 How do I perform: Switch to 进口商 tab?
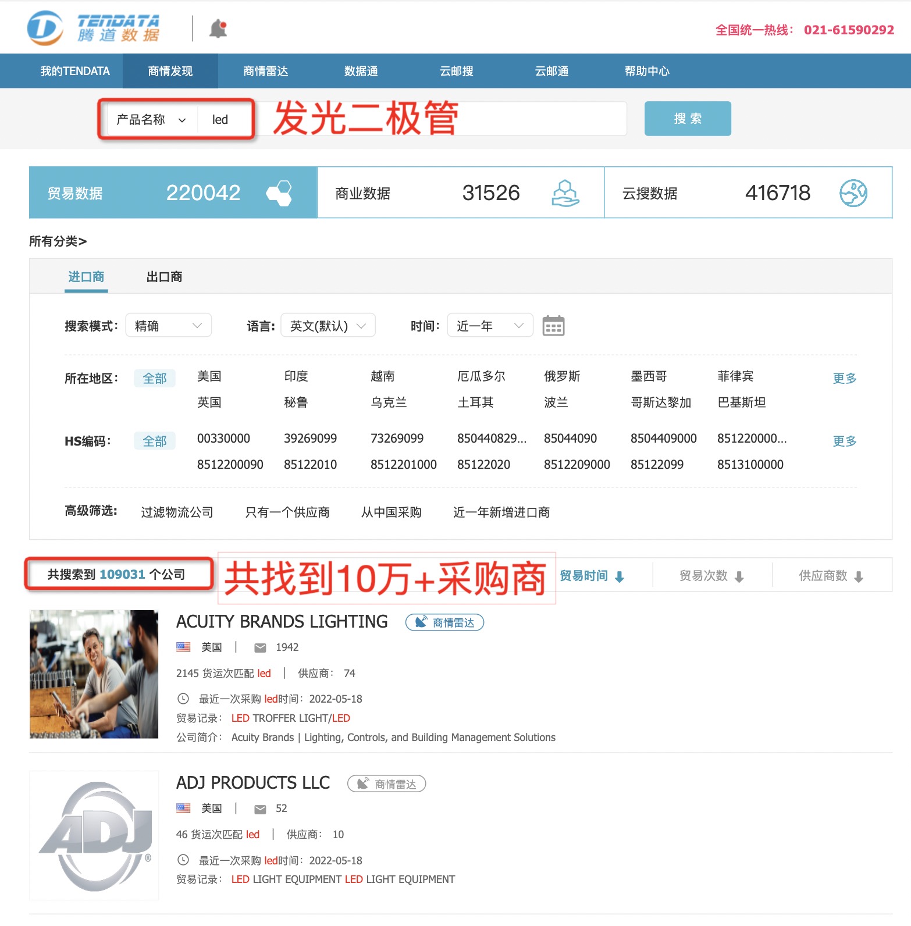coord(86,277)
